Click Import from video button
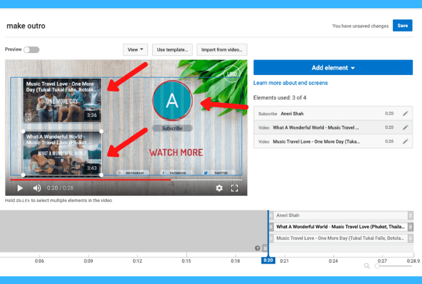Image resolution: width=422 pixels, height=284 pixels. click(x=222, y=50)
